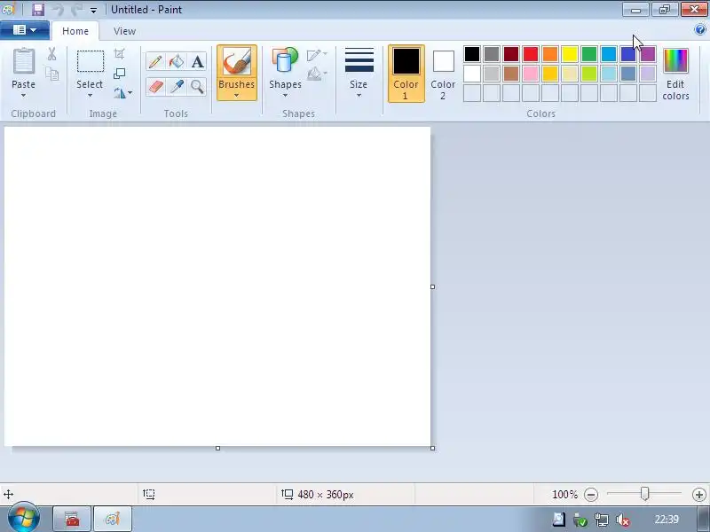This screenshot has width=710, height=532.
Task: Select the Text tool
Action: tap(197, 61)
